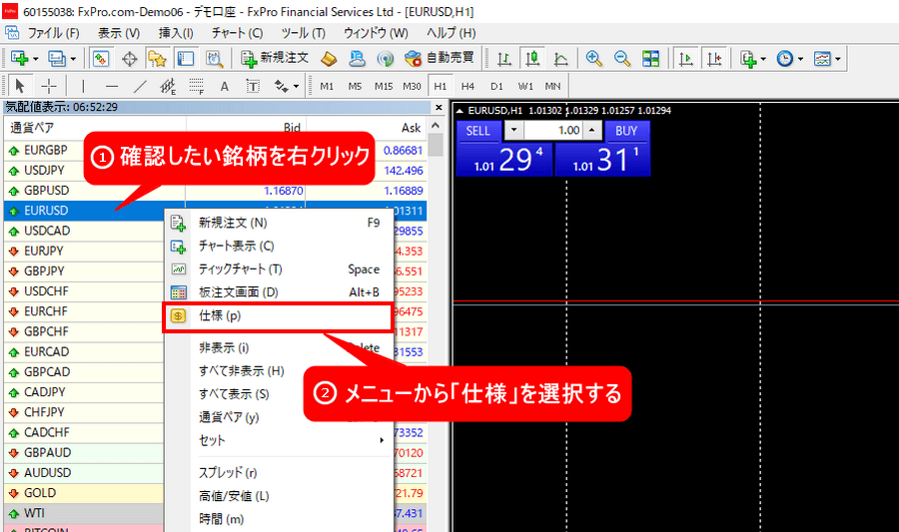Tile chart windows with grid icon

(650, 59)
